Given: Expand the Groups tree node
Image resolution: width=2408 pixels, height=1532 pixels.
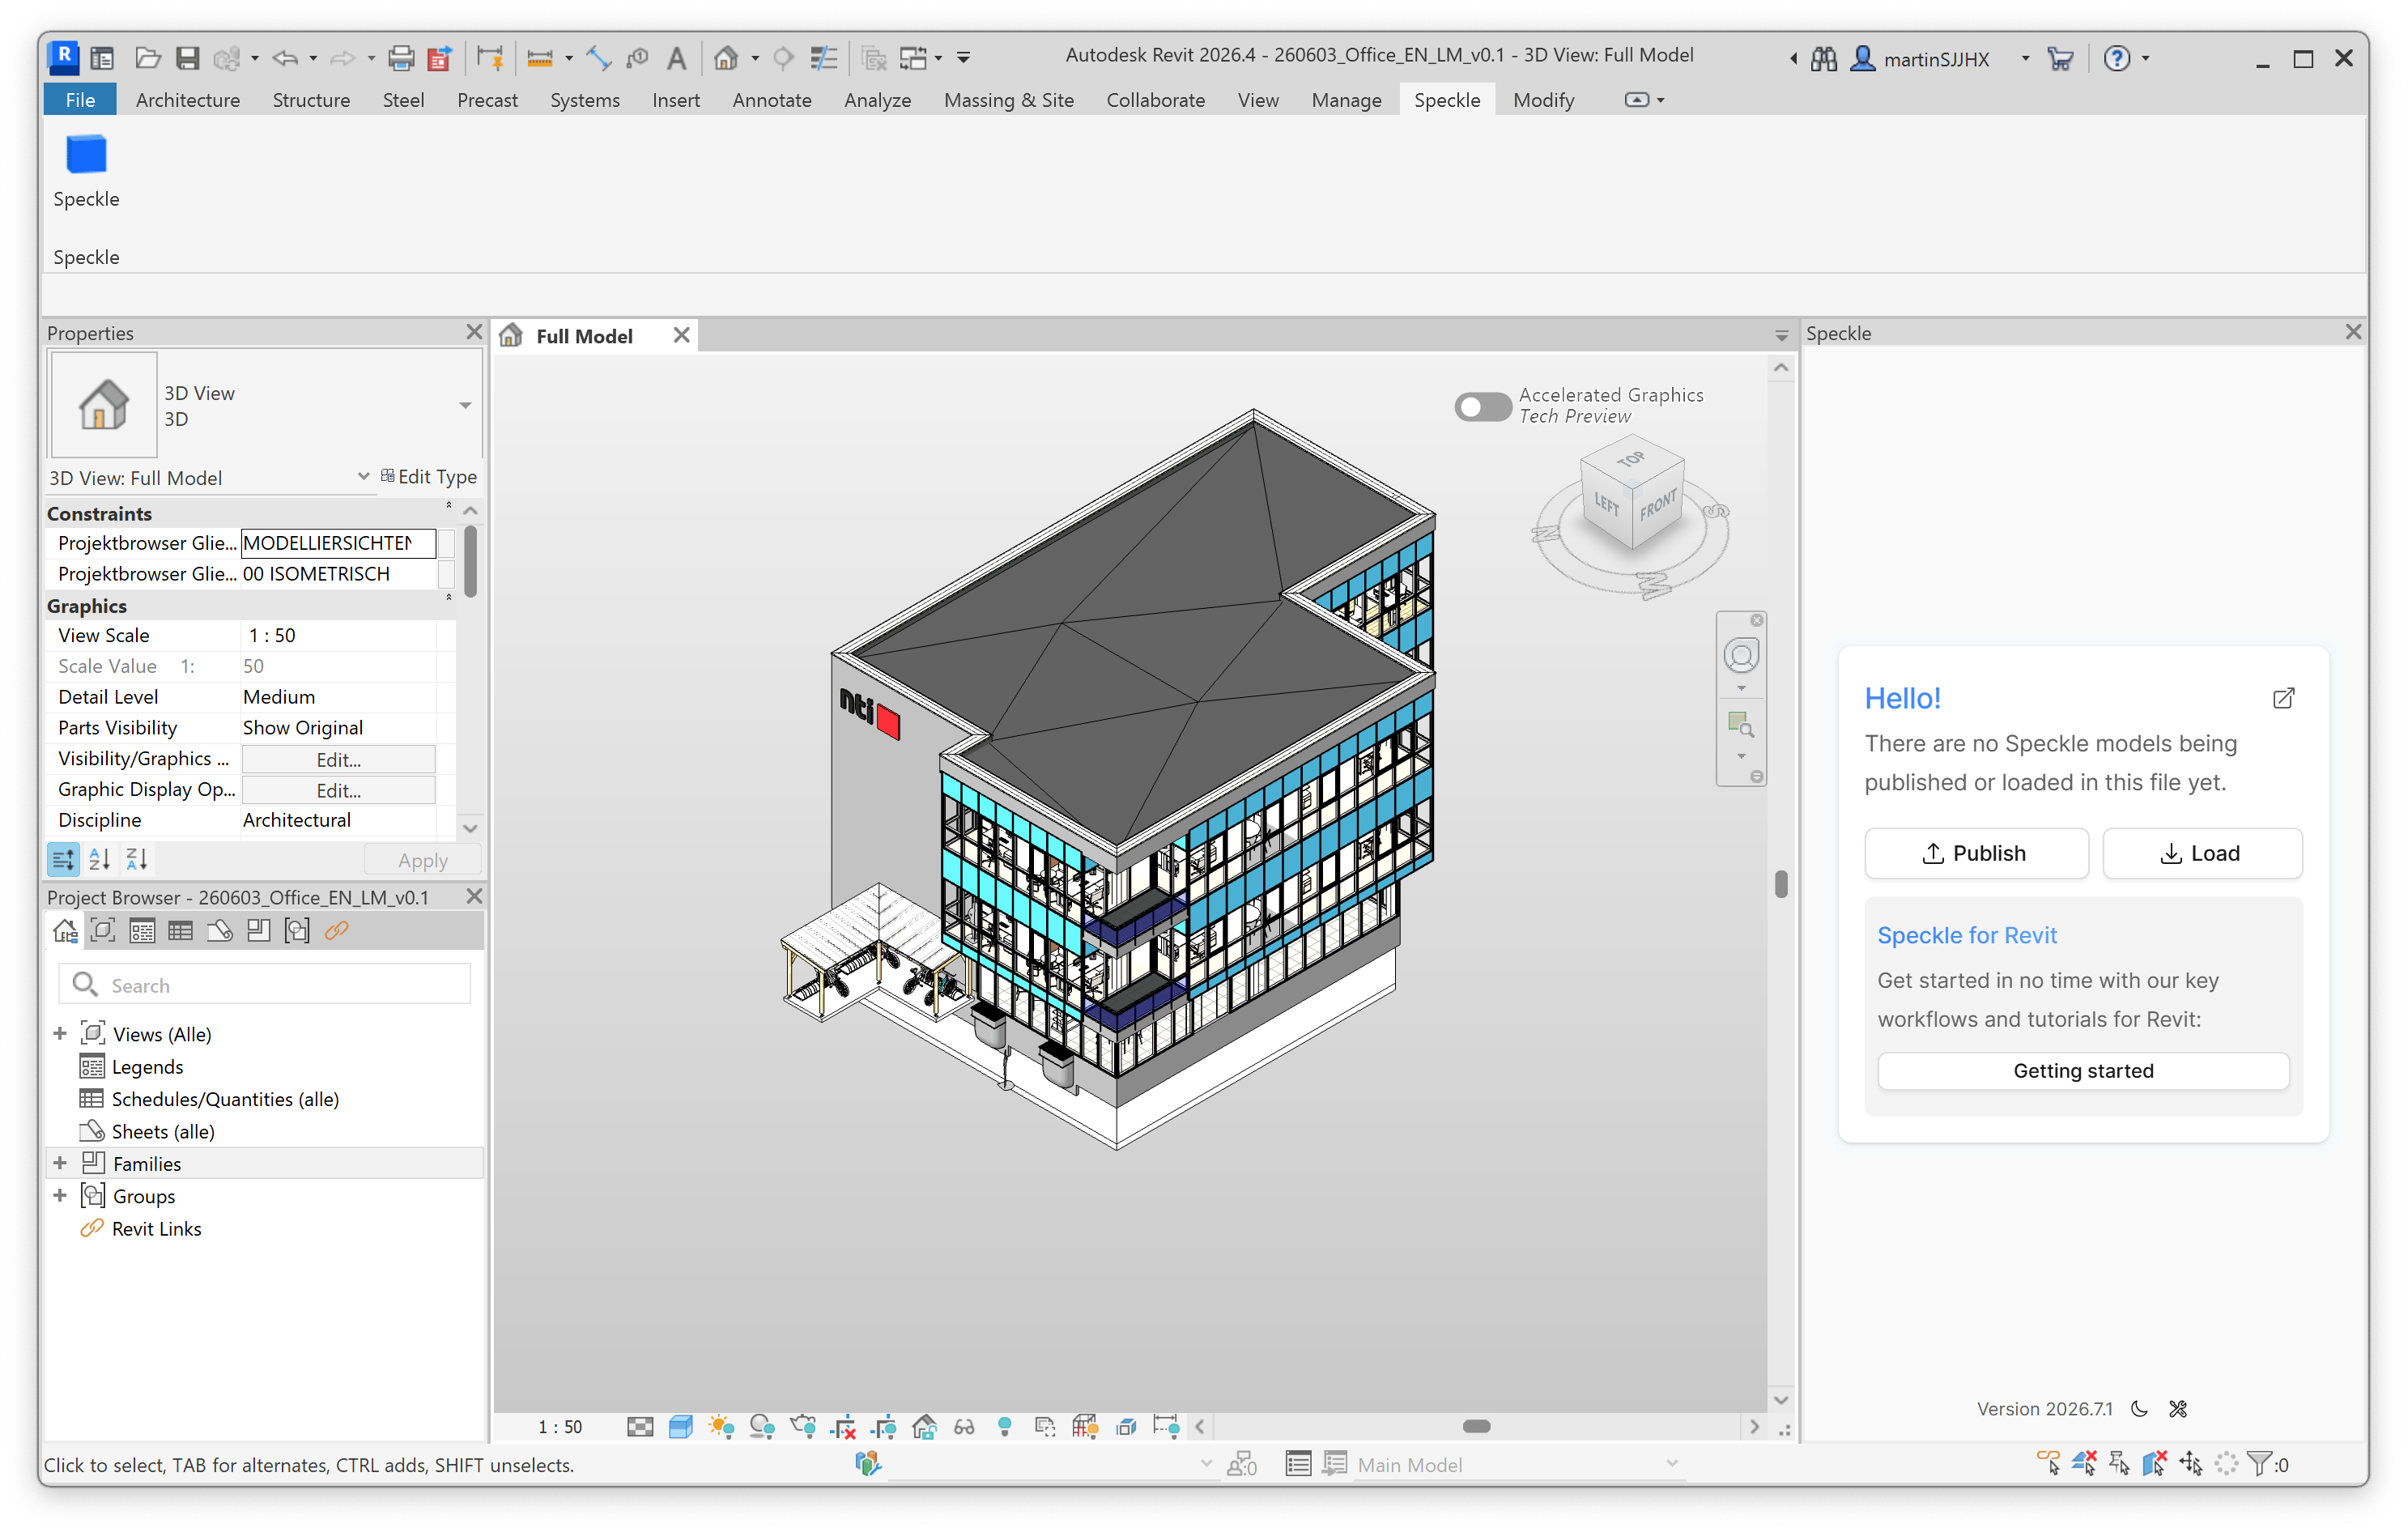Looking at the screenshot, I should [x=60, y=1195].
